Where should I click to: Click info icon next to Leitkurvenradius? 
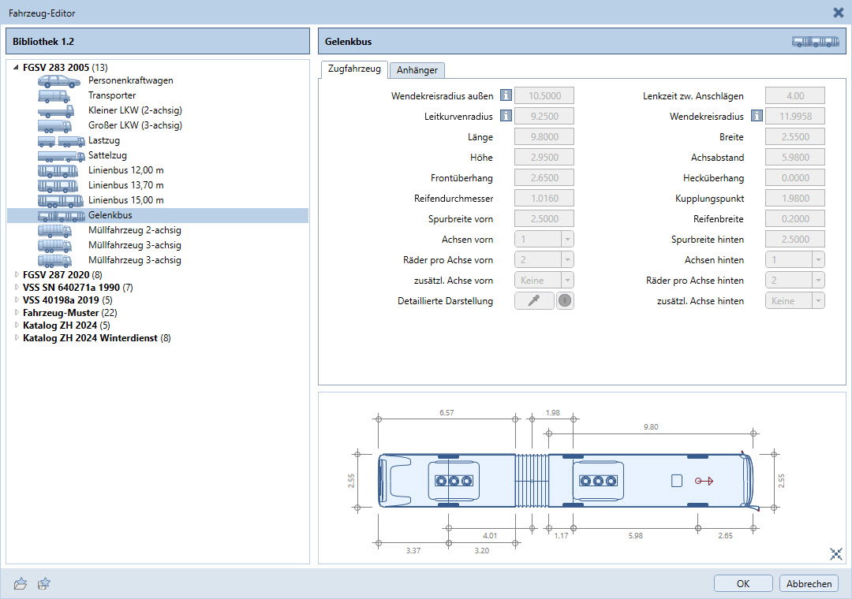click(x=506, y=117)
